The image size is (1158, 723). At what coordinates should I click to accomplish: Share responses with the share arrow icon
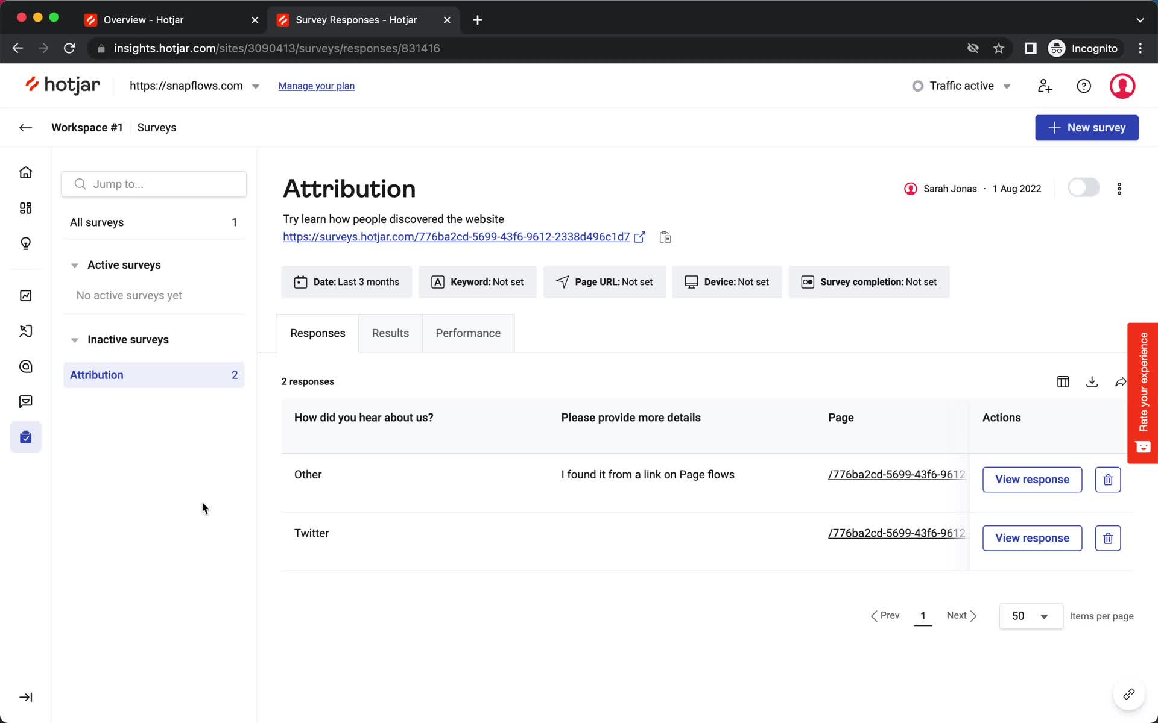[x=1121, y=381]
